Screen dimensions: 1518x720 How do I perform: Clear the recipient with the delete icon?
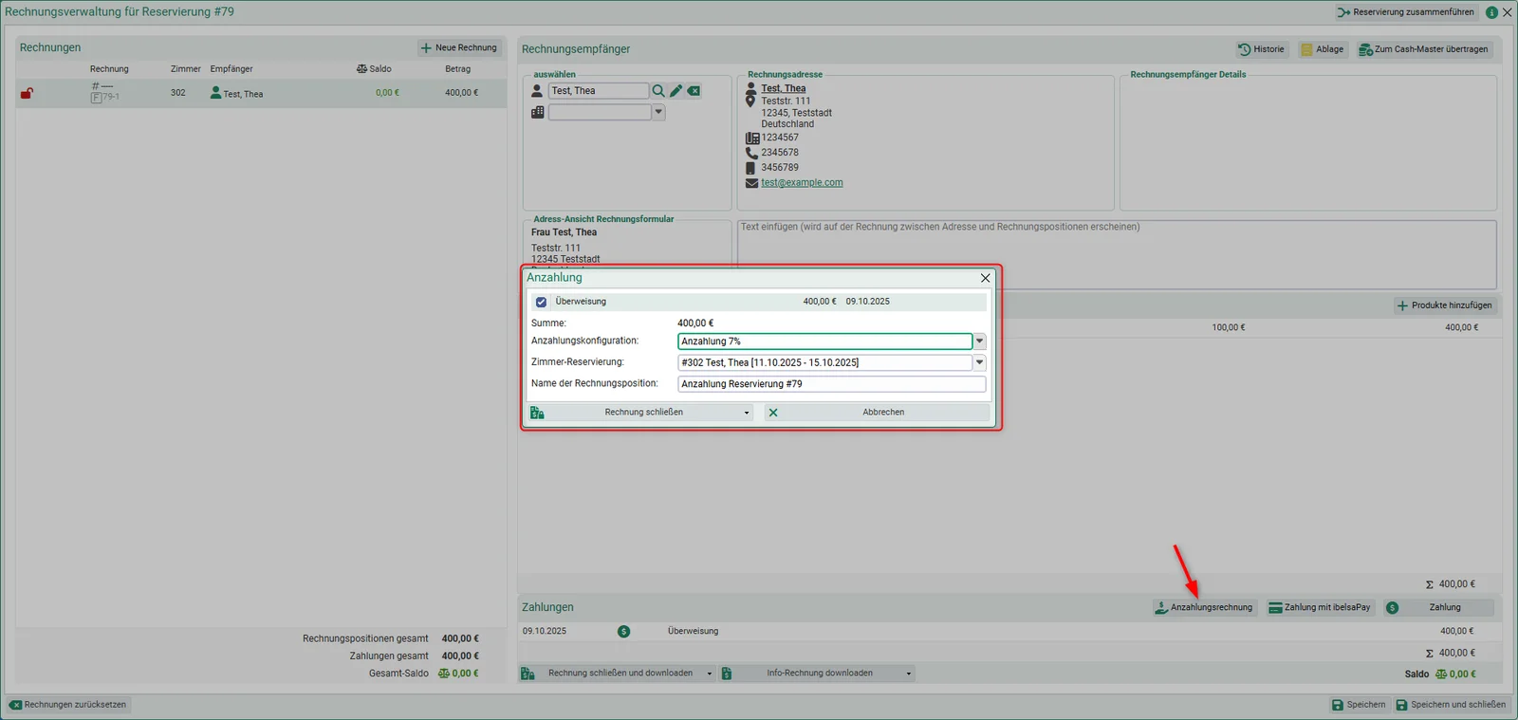coord(694,91)
